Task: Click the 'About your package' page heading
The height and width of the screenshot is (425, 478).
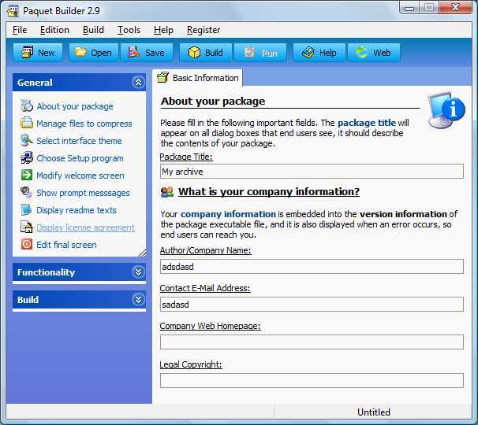Action: click(x=213, y=101)
